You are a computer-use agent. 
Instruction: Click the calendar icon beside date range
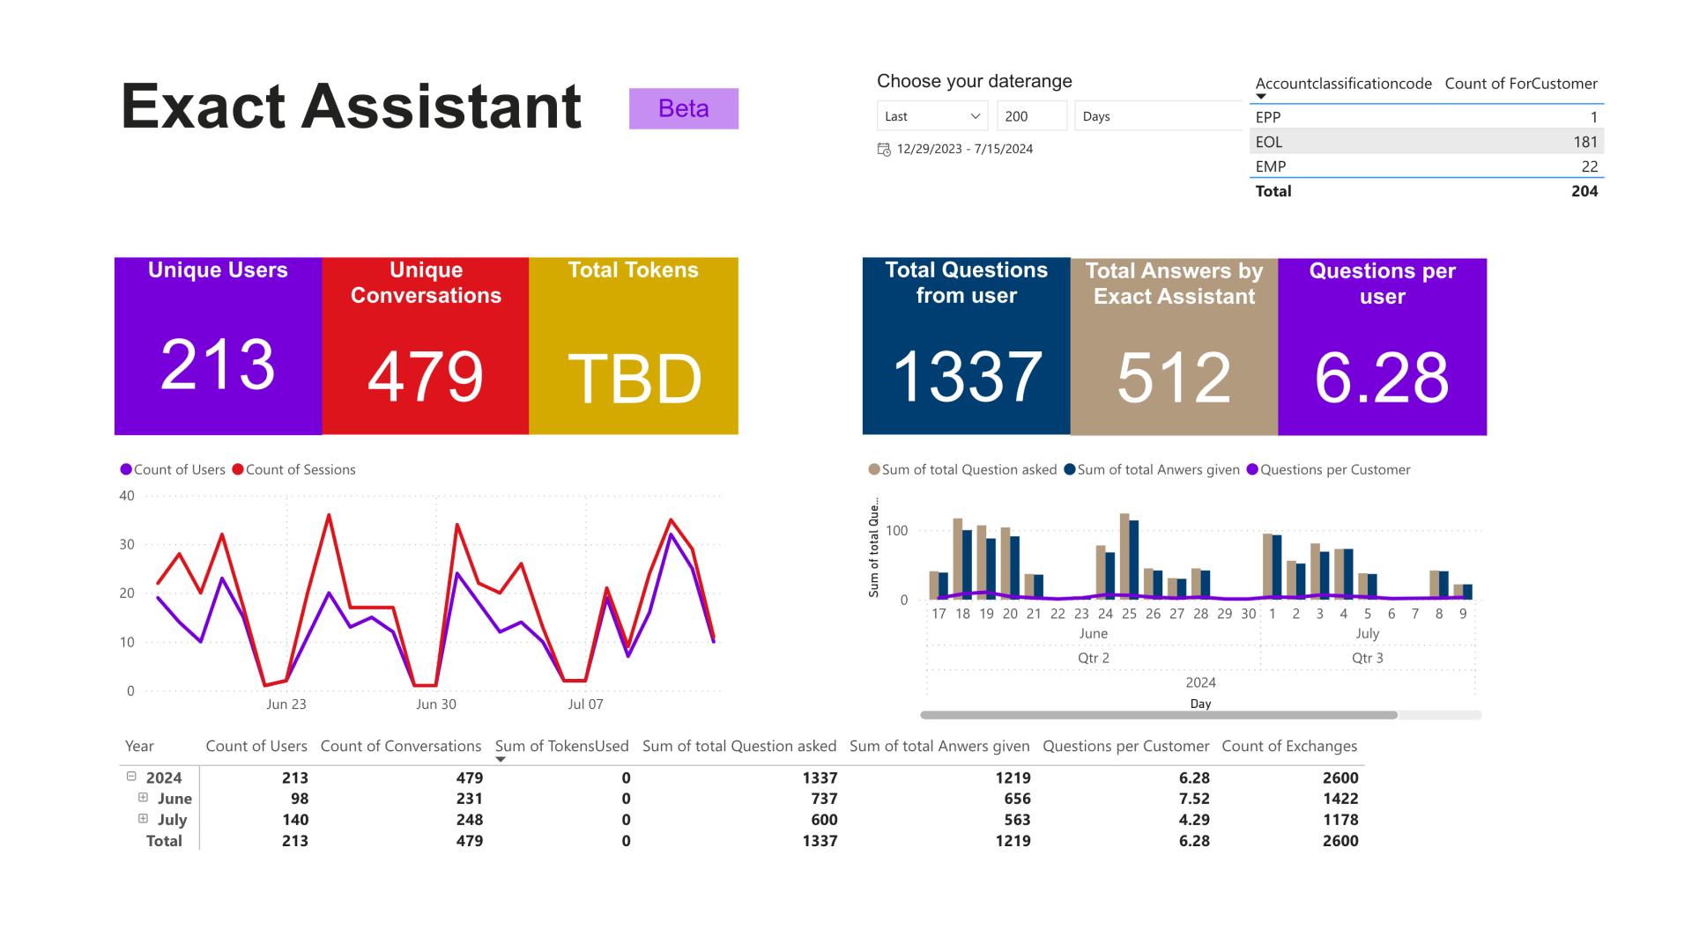pyautogui.click(x=884, y=150)
